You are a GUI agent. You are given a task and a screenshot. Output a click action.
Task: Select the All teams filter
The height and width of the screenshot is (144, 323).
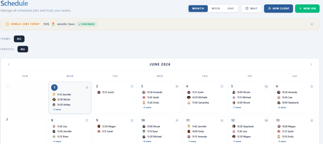(x=19, y=39)
